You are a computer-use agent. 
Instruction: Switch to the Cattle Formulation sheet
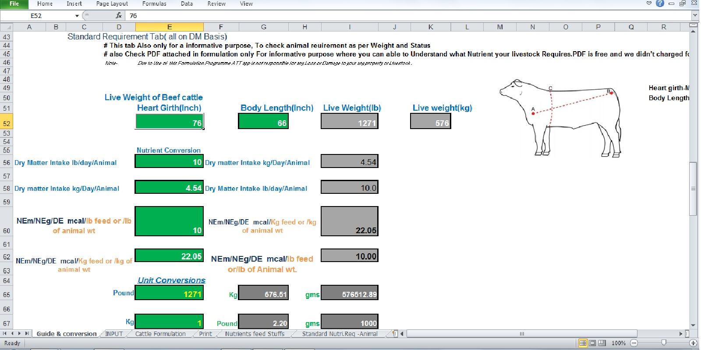(160, 334)
